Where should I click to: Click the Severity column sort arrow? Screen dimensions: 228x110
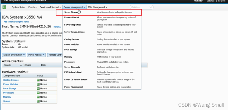(21, 65)
